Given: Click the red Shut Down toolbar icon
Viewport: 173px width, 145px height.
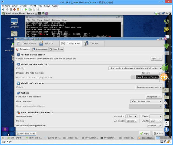Looking at the screenshot, I should point(14,9).
